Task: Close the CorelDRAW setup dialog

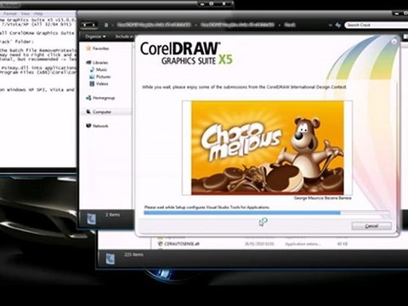Action: 394,42
